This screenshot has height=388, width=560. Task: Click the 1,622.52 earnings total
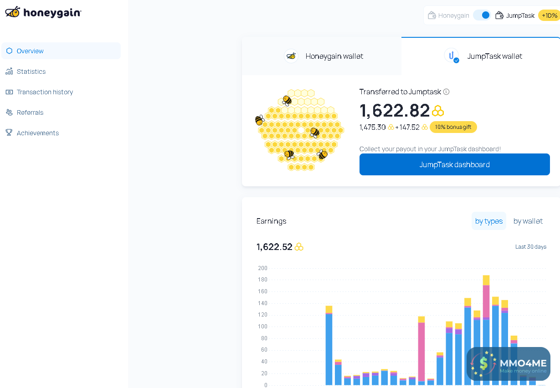pos(274,247)
